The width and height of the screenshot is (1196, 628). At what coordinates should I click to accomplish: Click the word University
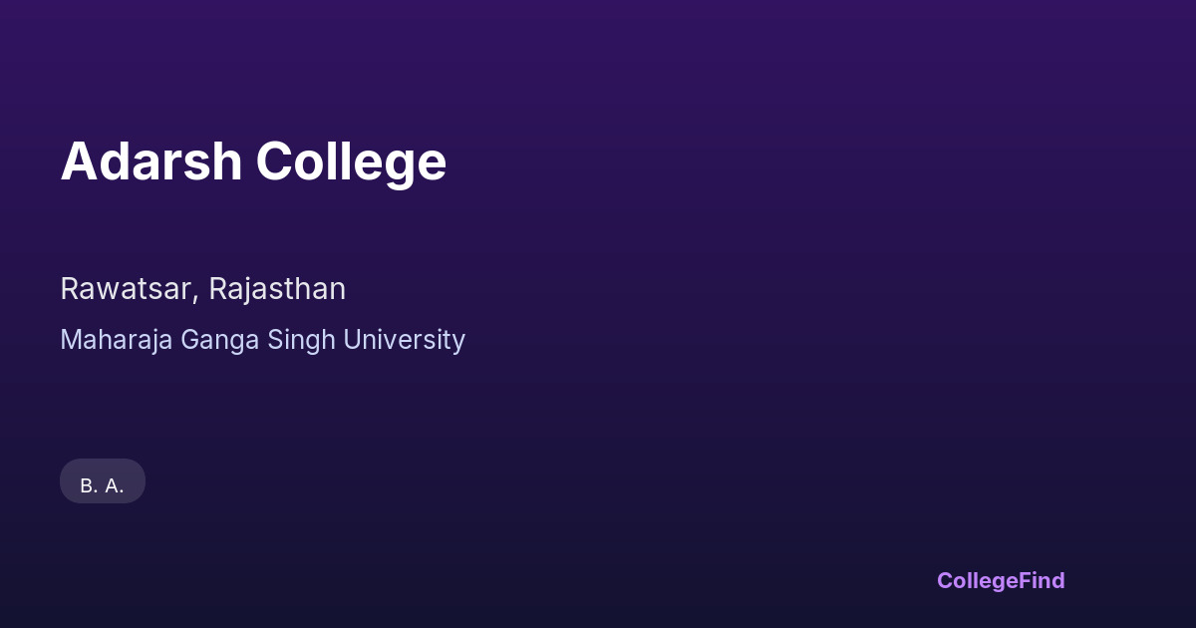[x=405, y=340]
